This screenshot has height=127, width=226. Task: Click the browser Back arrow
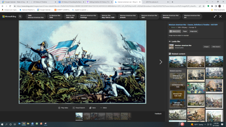click(x=2, y=6)
